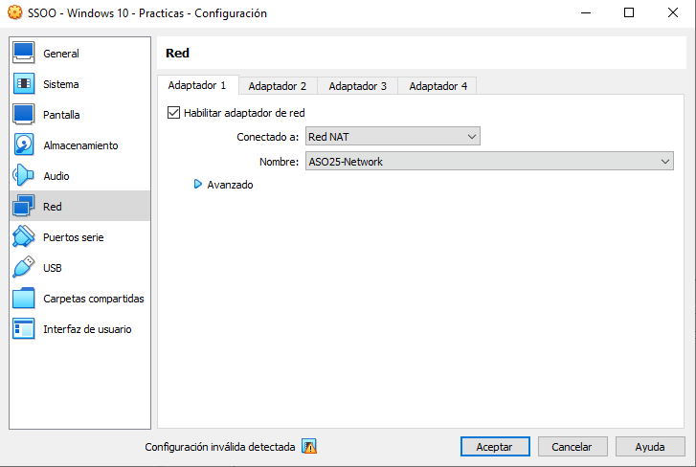The width and height of the screenshot is (696, 467).
Task: Click the Ayuda button
Action: (x=650, y=447)
